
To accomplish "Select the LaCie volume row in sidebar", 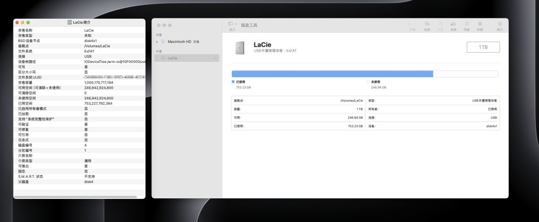I will 186,58.
